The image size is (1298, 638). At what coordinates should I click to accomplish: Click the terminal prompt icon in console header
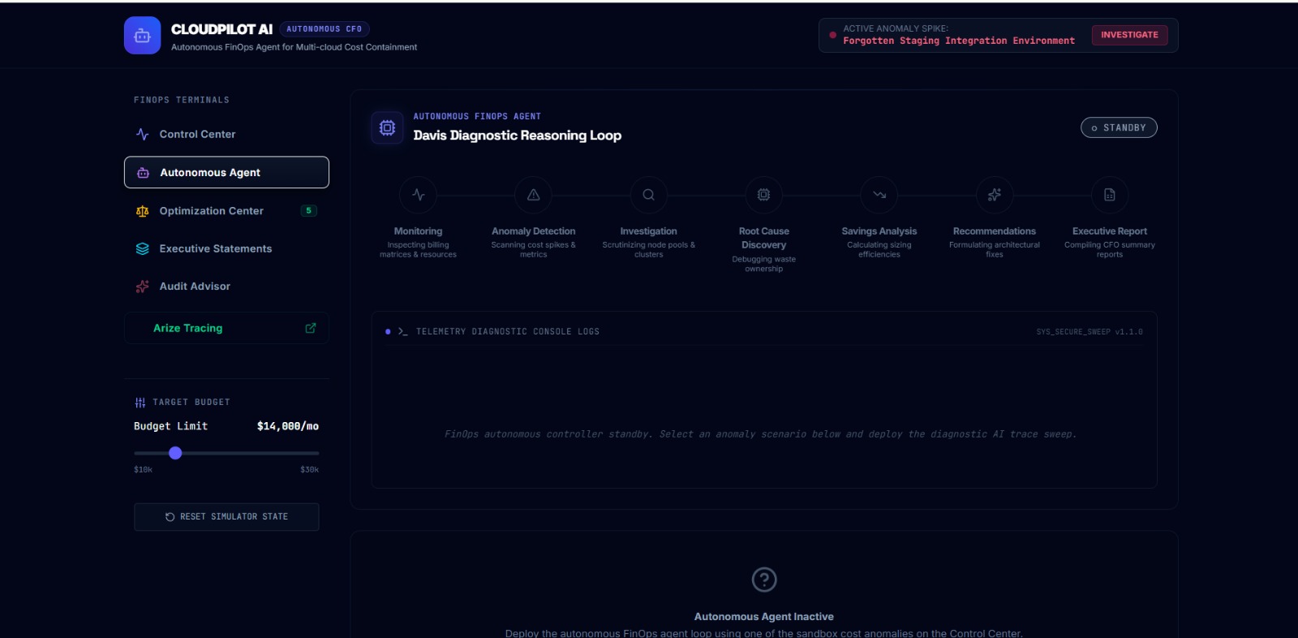click(x=402, y=332)
